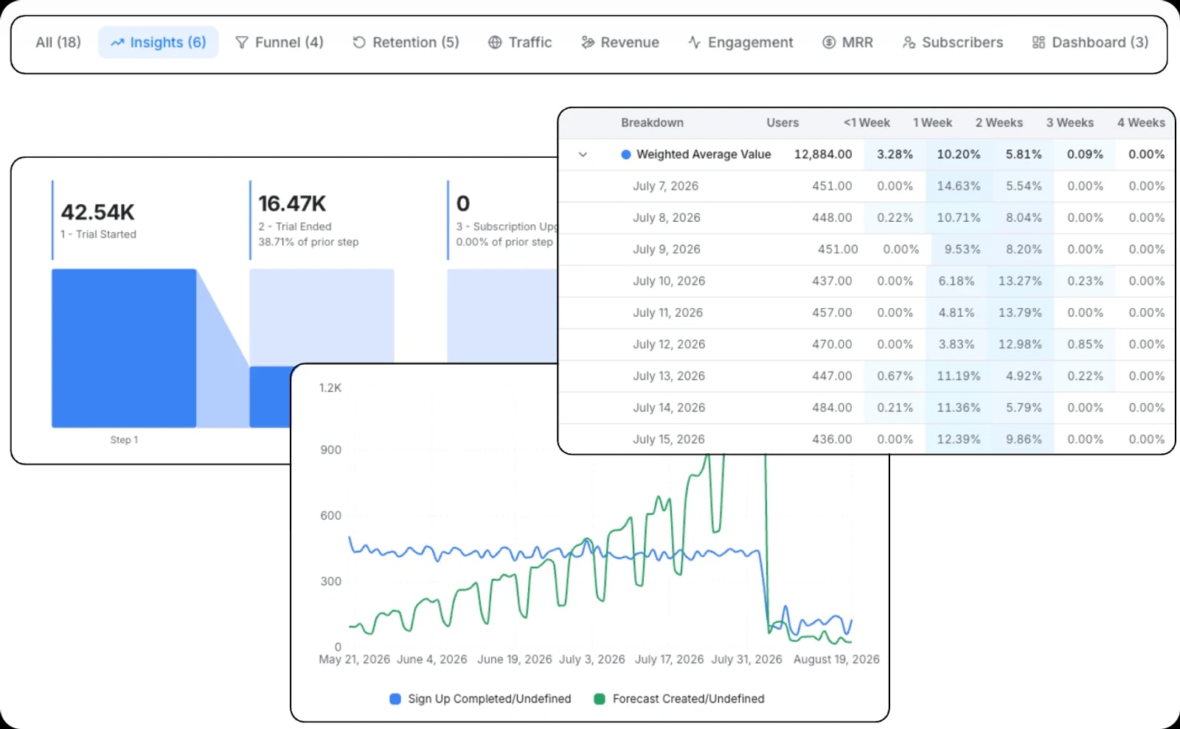
Task: Click the MRR dollar coin icon
Action: 829,43
